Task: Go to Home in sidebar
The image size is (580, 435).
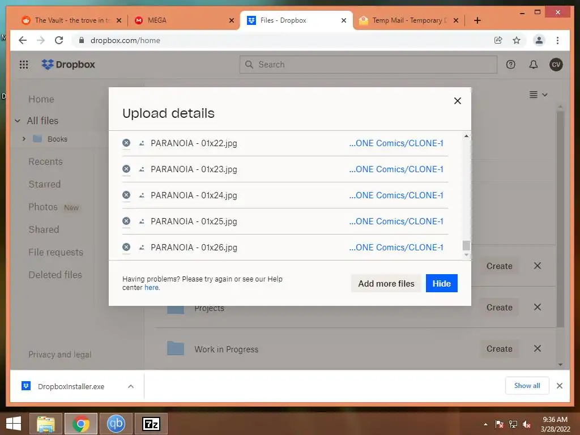Action: [41, 99]
